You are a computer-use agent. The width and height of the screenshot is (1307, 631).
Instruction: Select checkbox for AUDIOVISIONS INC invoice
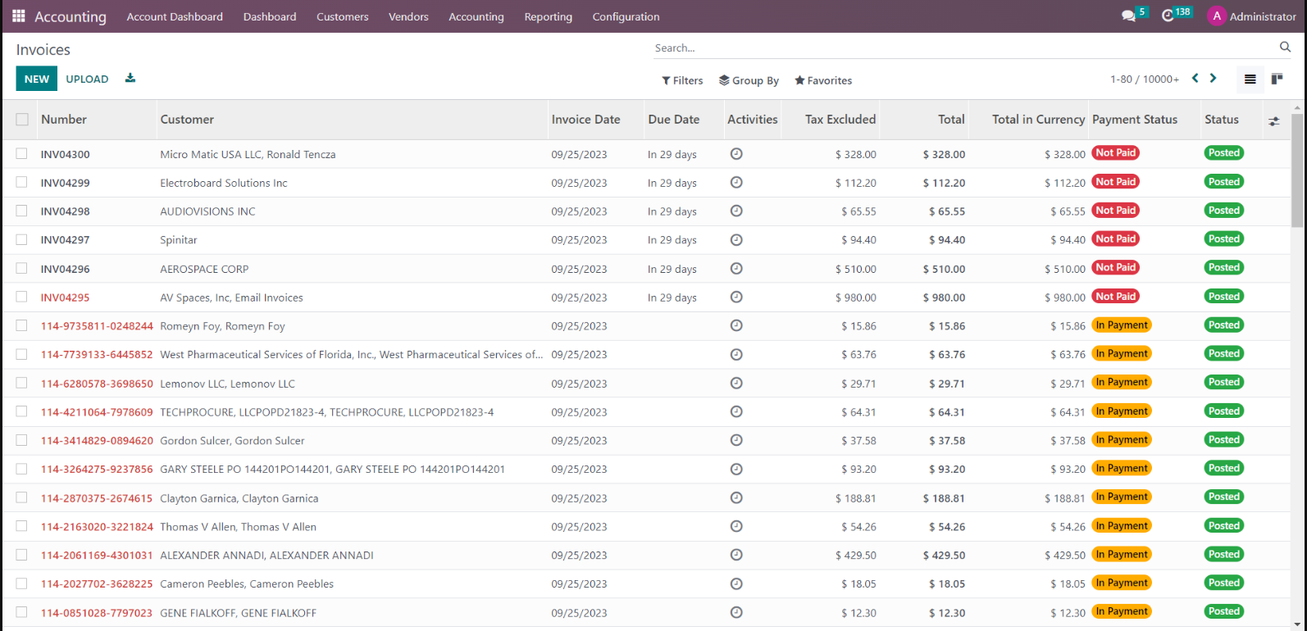(x=21, y=211)
